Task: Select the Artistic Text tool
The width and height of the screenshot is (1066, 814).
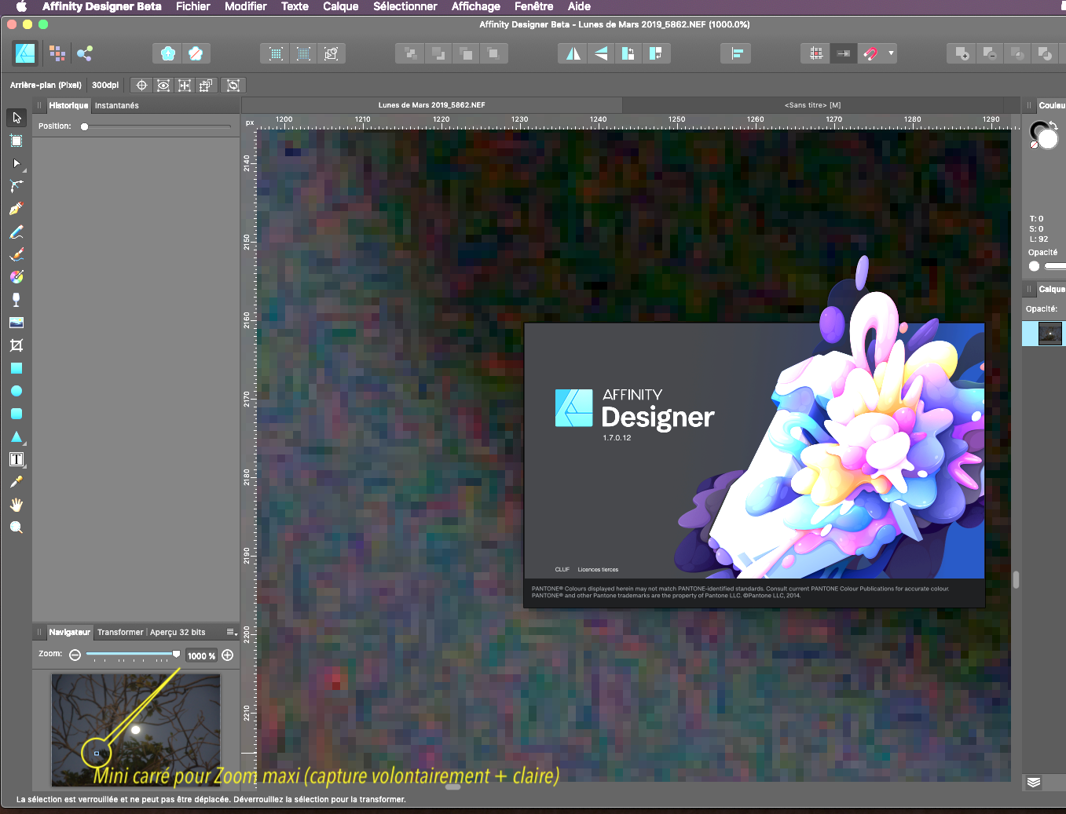Action: (16, 459)
